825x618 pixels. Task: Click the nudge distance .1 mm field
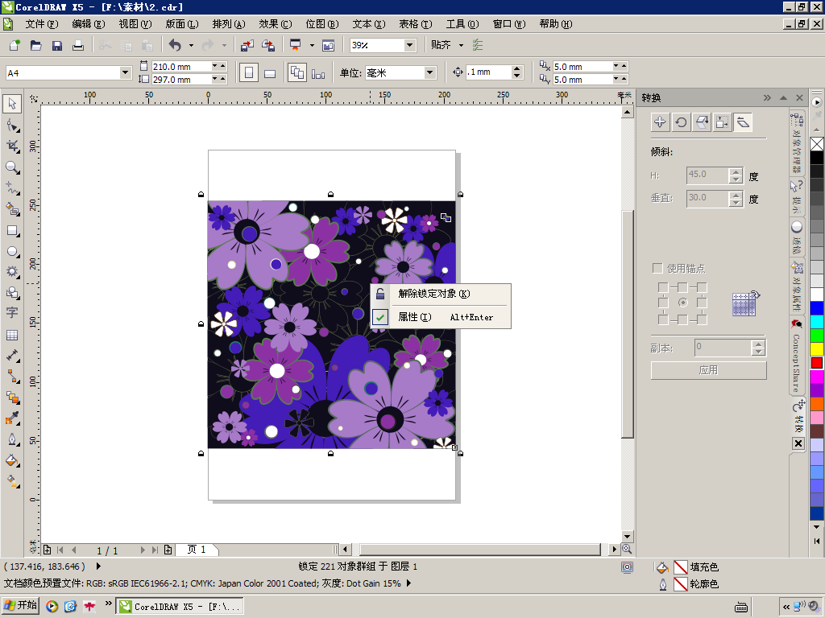click(x=488, y=72)
